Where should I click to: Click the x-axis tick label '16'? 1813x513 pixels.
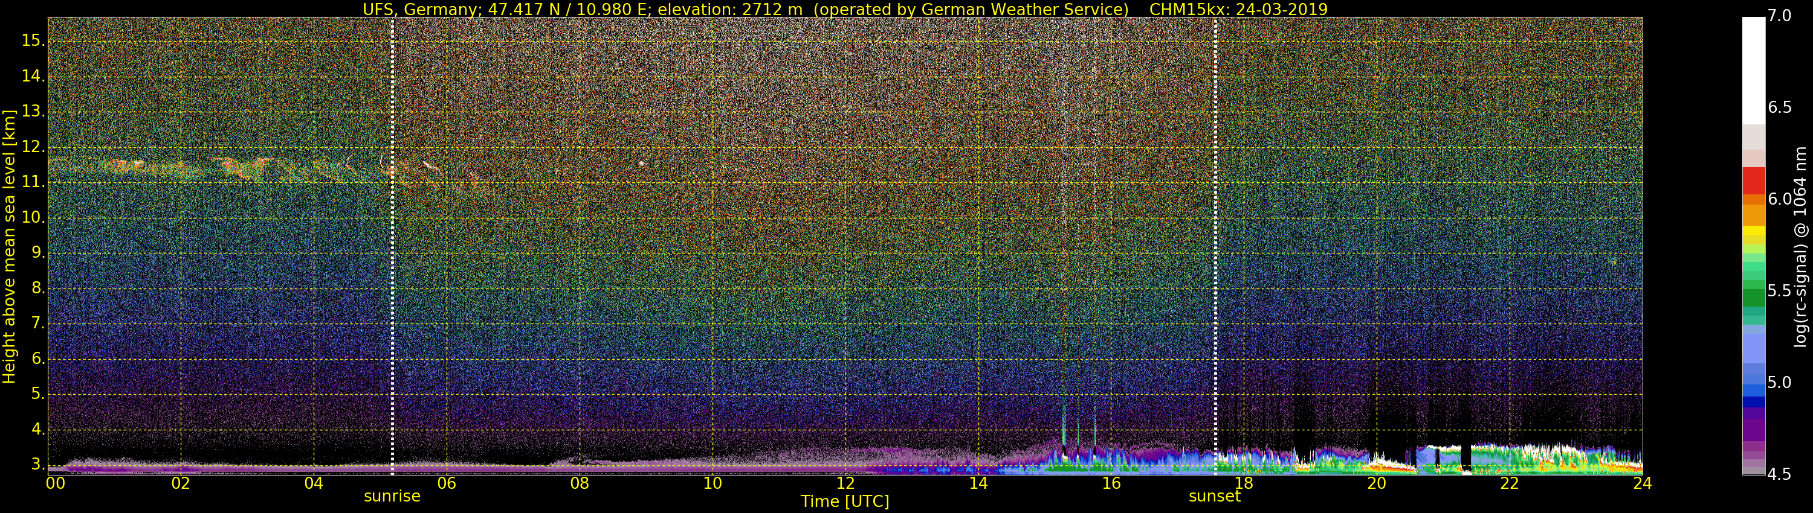click(x=1111, y=483)
